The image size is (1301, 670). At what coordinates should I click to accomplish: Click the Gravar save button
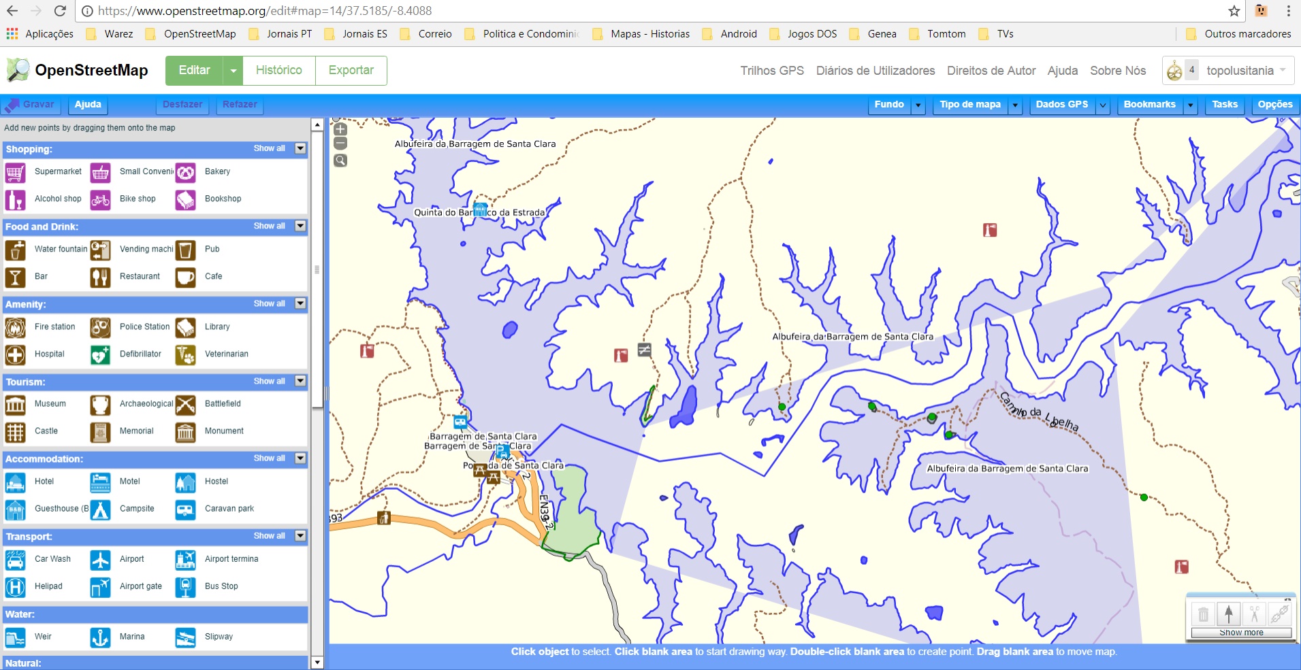tap(31, 105)
